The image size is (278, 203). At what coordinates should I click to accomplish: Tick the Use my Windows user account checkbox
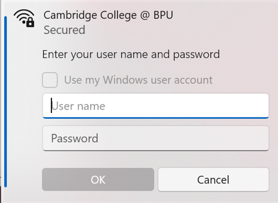coord(50,80)
